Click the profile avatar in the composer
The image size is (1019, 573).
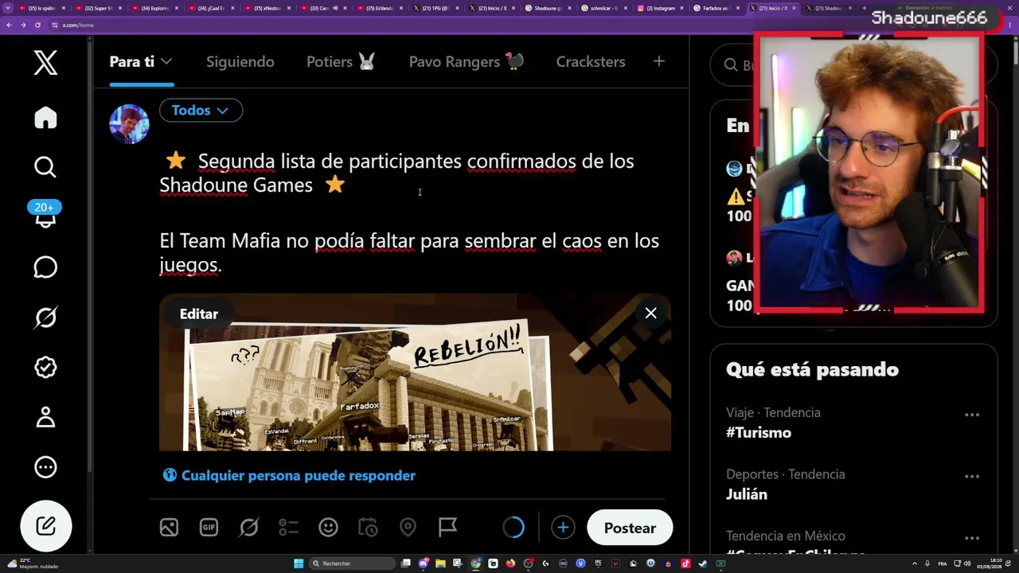129,124
